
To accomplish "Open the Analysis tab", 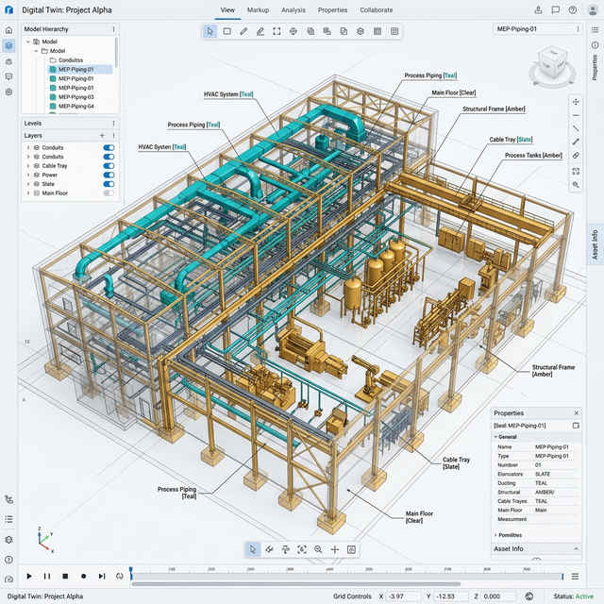I will (294, 10).
